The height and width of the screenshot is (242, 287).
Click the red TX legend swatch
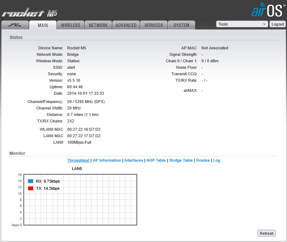(x=31, y=188)
